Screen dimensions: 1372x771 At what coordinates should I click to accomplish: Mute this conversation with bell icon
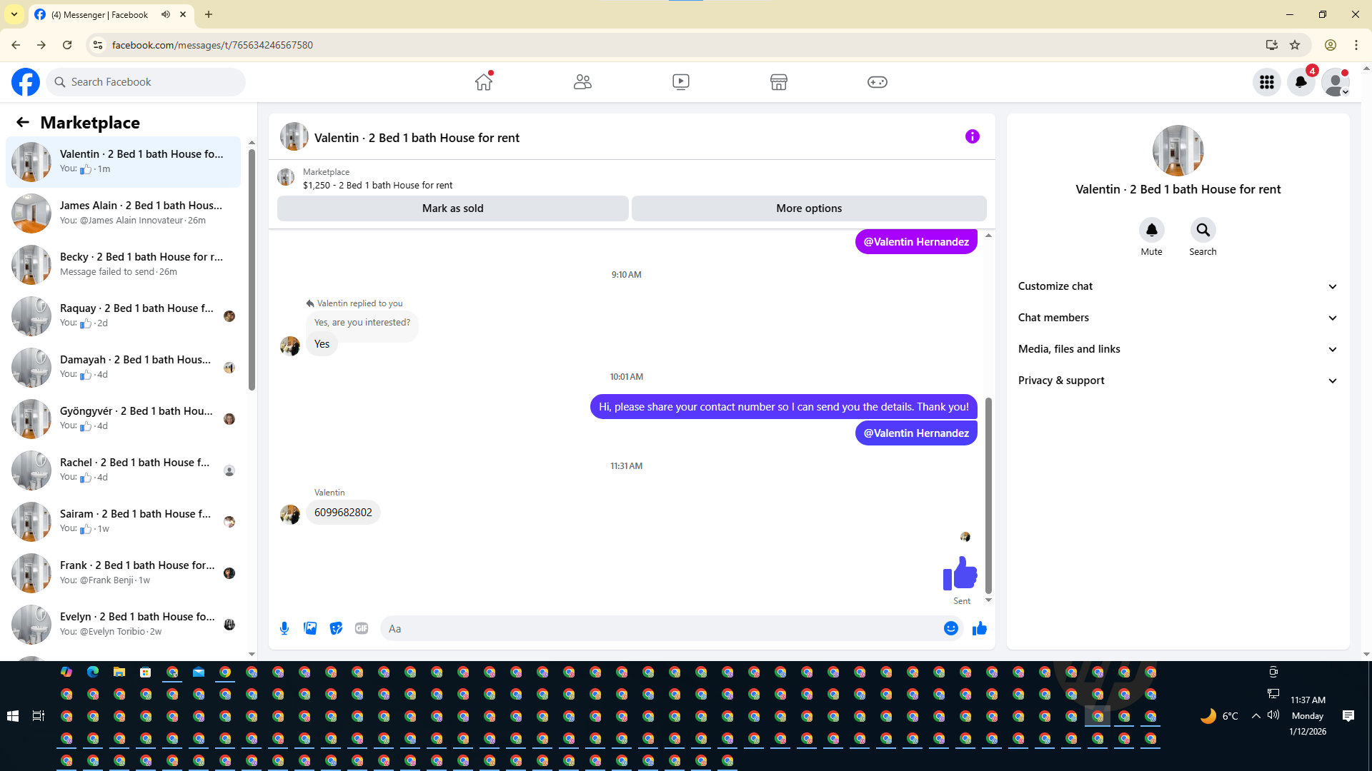pyautogui.click(x=1151, y=230)
